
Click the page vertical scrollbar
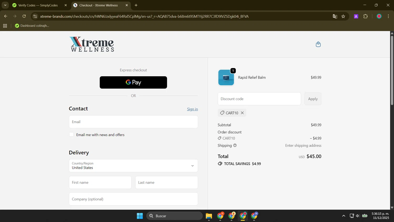392,70
